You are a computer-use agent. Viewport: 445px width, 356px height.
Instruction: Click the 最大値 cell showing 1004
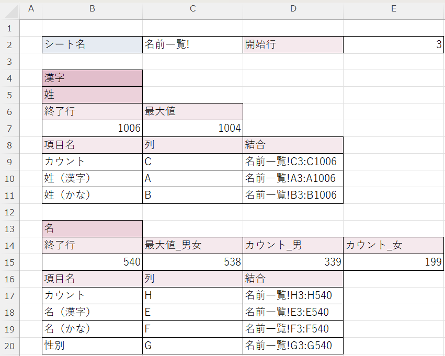click(x=192, y=128)
